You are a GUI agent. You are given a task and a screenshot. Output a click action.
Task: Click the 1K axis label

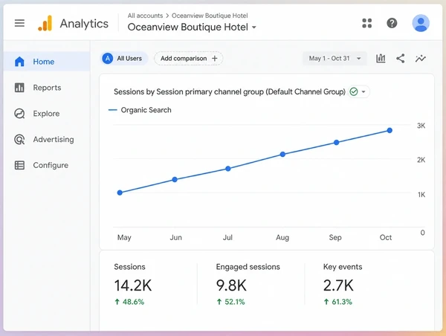coord(421,195)
